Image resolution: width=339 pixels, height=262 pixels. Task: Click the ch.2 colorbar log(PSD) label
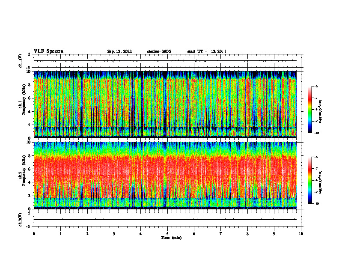coord(320,182)
